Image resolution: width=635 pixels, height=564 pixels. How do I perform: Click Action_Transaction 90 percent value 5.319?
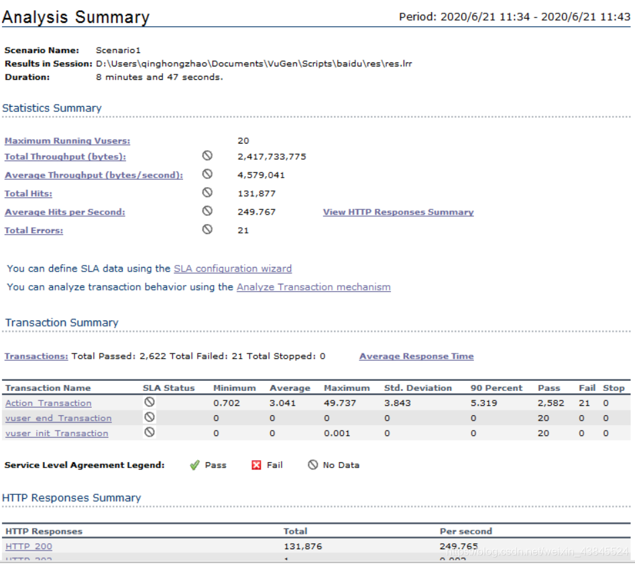484,403
